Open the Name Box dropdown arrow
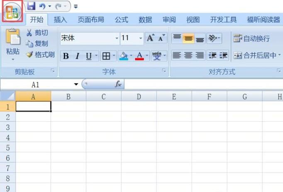Screen dimensions: 283x192 click(x=76, y=84)
